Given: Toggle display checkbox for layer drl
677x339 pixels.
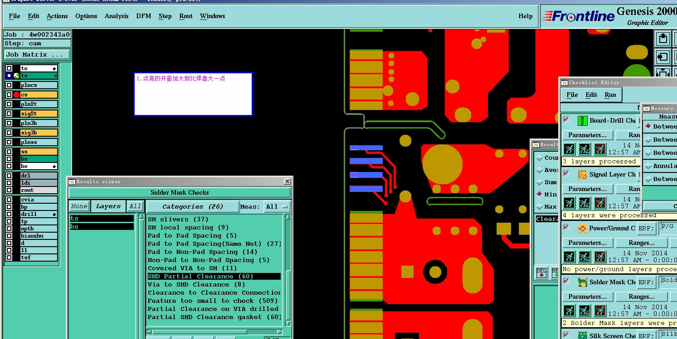Looking at the screenshot, I should [9, 176].
